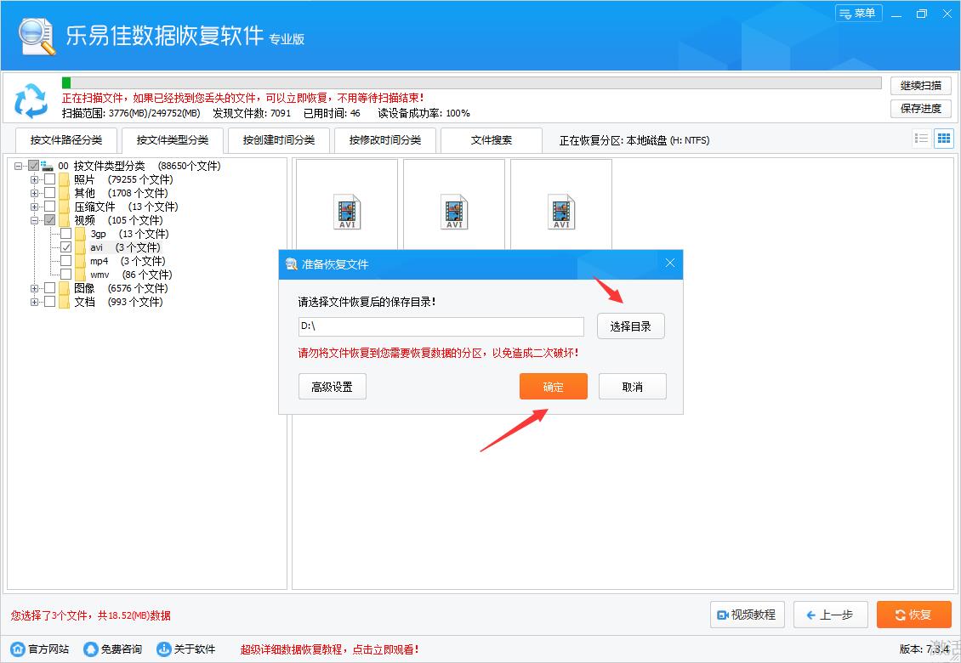Image resolution: width=961 pixels, height=663 pixels.
Task: Click 选择目录 to browse folder
Action: [630, 326]
